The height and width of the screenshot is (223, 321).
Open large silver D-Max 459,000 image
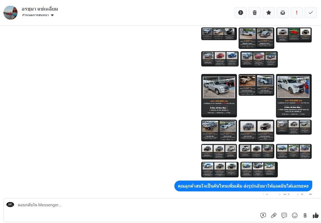[x=219, y=96]
